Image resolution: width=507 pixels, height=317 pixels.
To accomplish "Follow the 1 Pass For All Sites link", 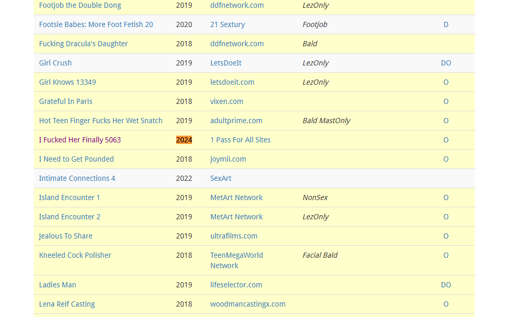I will coord(240,140).
